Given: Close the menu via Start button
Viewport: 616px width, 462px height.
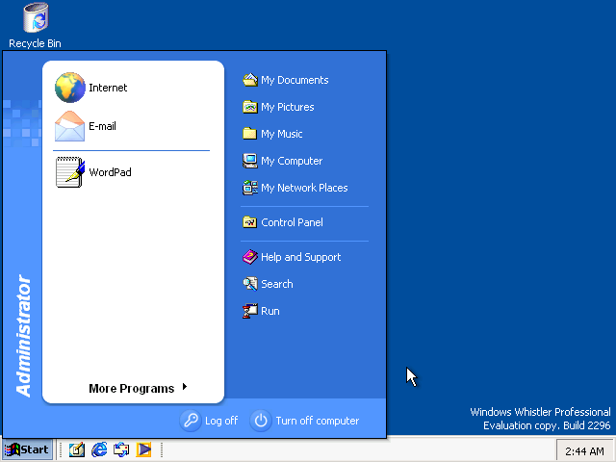Looking at the screenshot, I should [x=27, y=449].
